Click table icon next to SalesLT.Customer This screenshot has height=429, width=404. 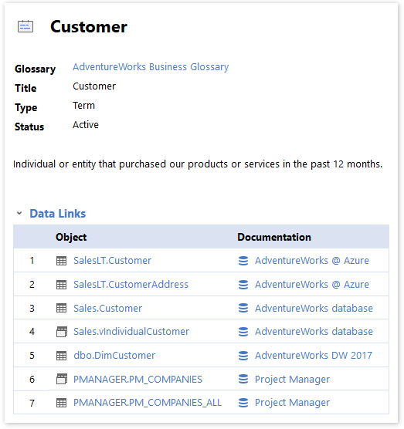(x=61, y=261)
